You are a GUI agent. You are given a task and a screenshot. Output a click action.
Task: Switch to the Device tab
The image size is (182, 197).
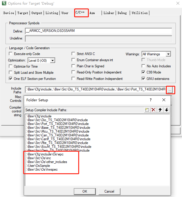[x=9, y=13]
